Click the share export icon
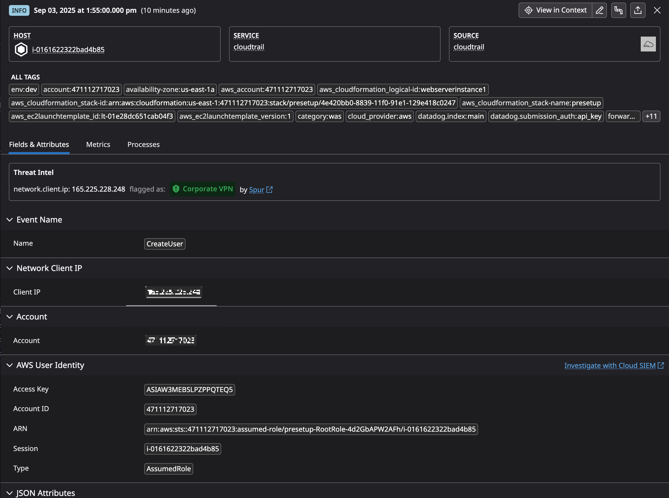Screen dimensions: 669x498 coord(638,10)
